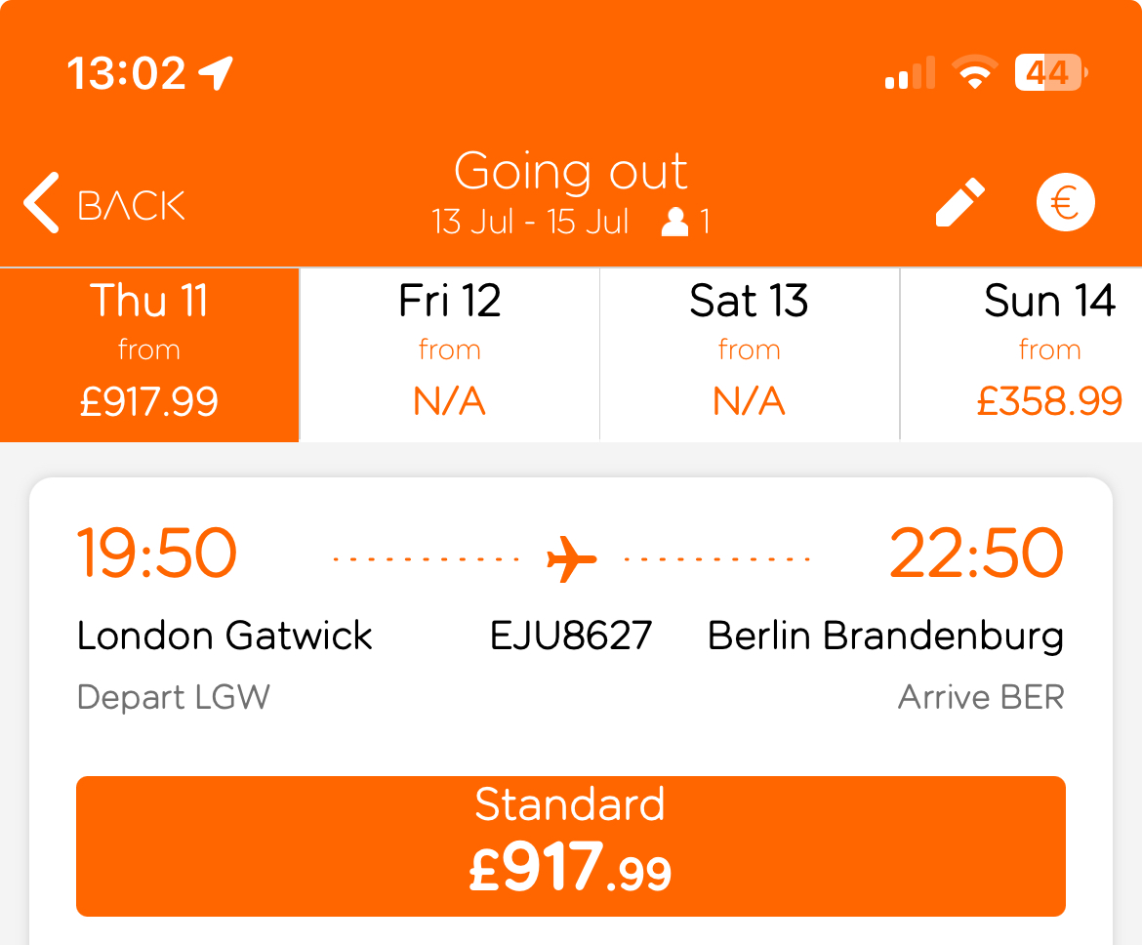Tap the euro currency icon
Viewport: 1142px width, 945px height.
[1065, 202]
